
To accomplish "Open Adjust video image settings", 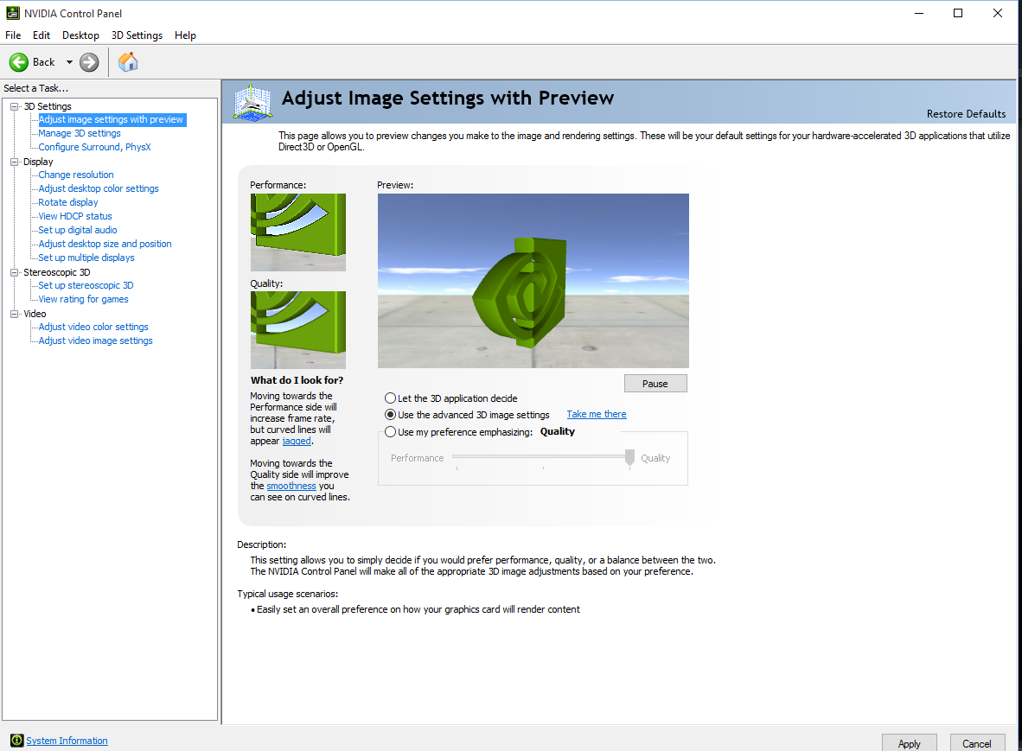I will click(95, 340).
